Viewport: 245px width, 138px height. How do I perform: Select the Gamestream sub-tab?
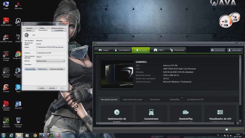click(155, 100)
